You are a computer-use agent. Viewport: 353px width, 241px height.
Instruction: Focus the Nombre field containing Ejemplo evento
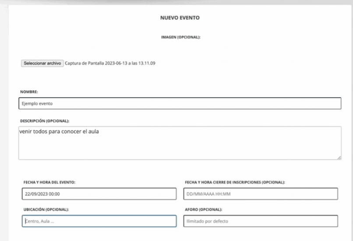pos(180,104)
